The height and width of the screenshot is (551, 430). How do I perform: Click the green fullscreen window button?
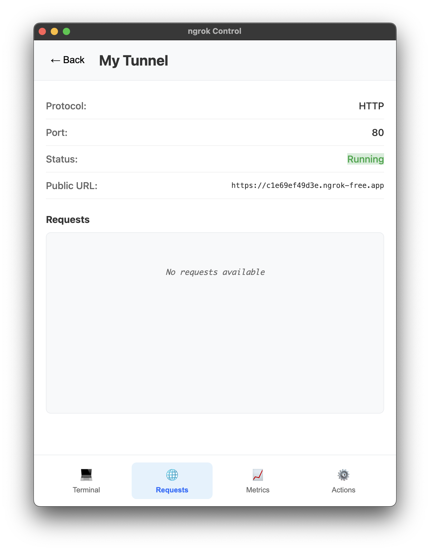pyautogui.click(x=66, y=31)
